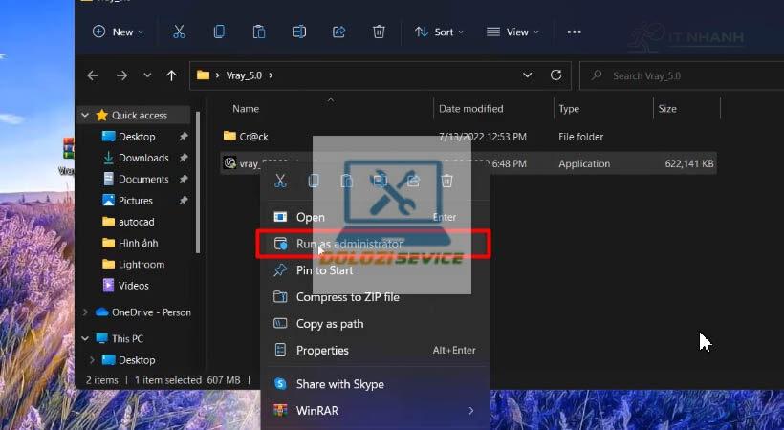Click the Paste icon in the top toolbar

259,32
